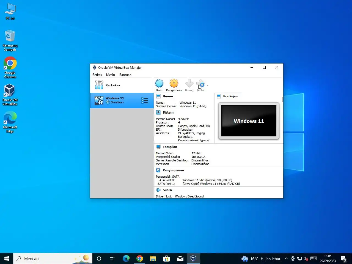This screenshot has width=352, height=264.
Task: Open the Windows Start button
Action: tap(7, 258)
